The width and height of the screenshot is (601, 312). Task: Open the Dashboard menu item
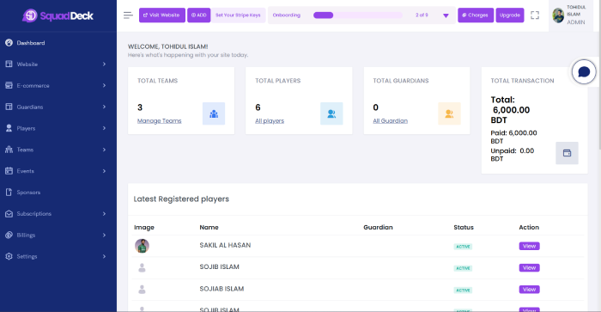(x=58, y=43)
